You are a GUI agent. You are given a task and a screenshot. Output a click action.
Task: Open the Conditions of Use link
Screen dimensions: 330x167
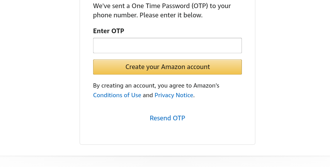117,95
